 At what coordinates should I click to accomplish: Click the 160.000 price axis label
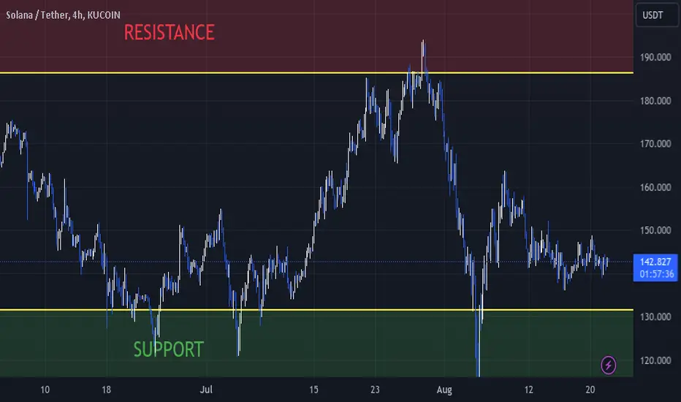[x=655, y=187]
